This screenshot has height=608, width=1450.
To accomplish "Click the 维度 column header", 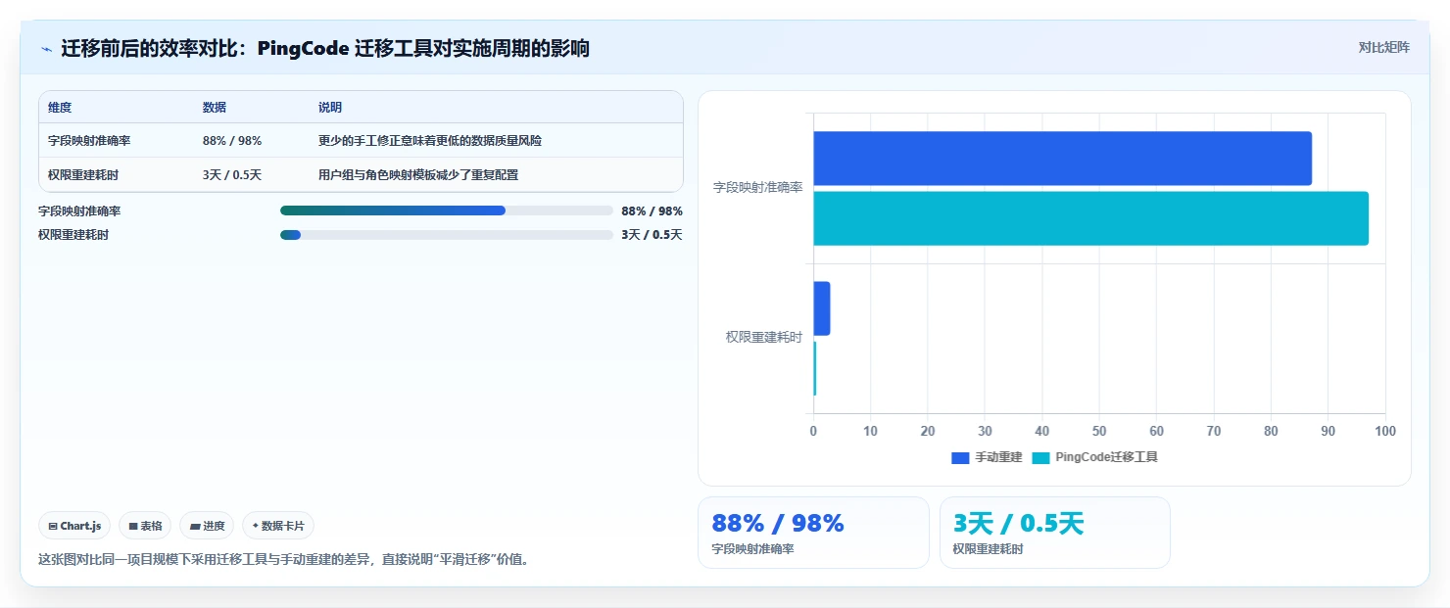I will (x=60, y=108).
